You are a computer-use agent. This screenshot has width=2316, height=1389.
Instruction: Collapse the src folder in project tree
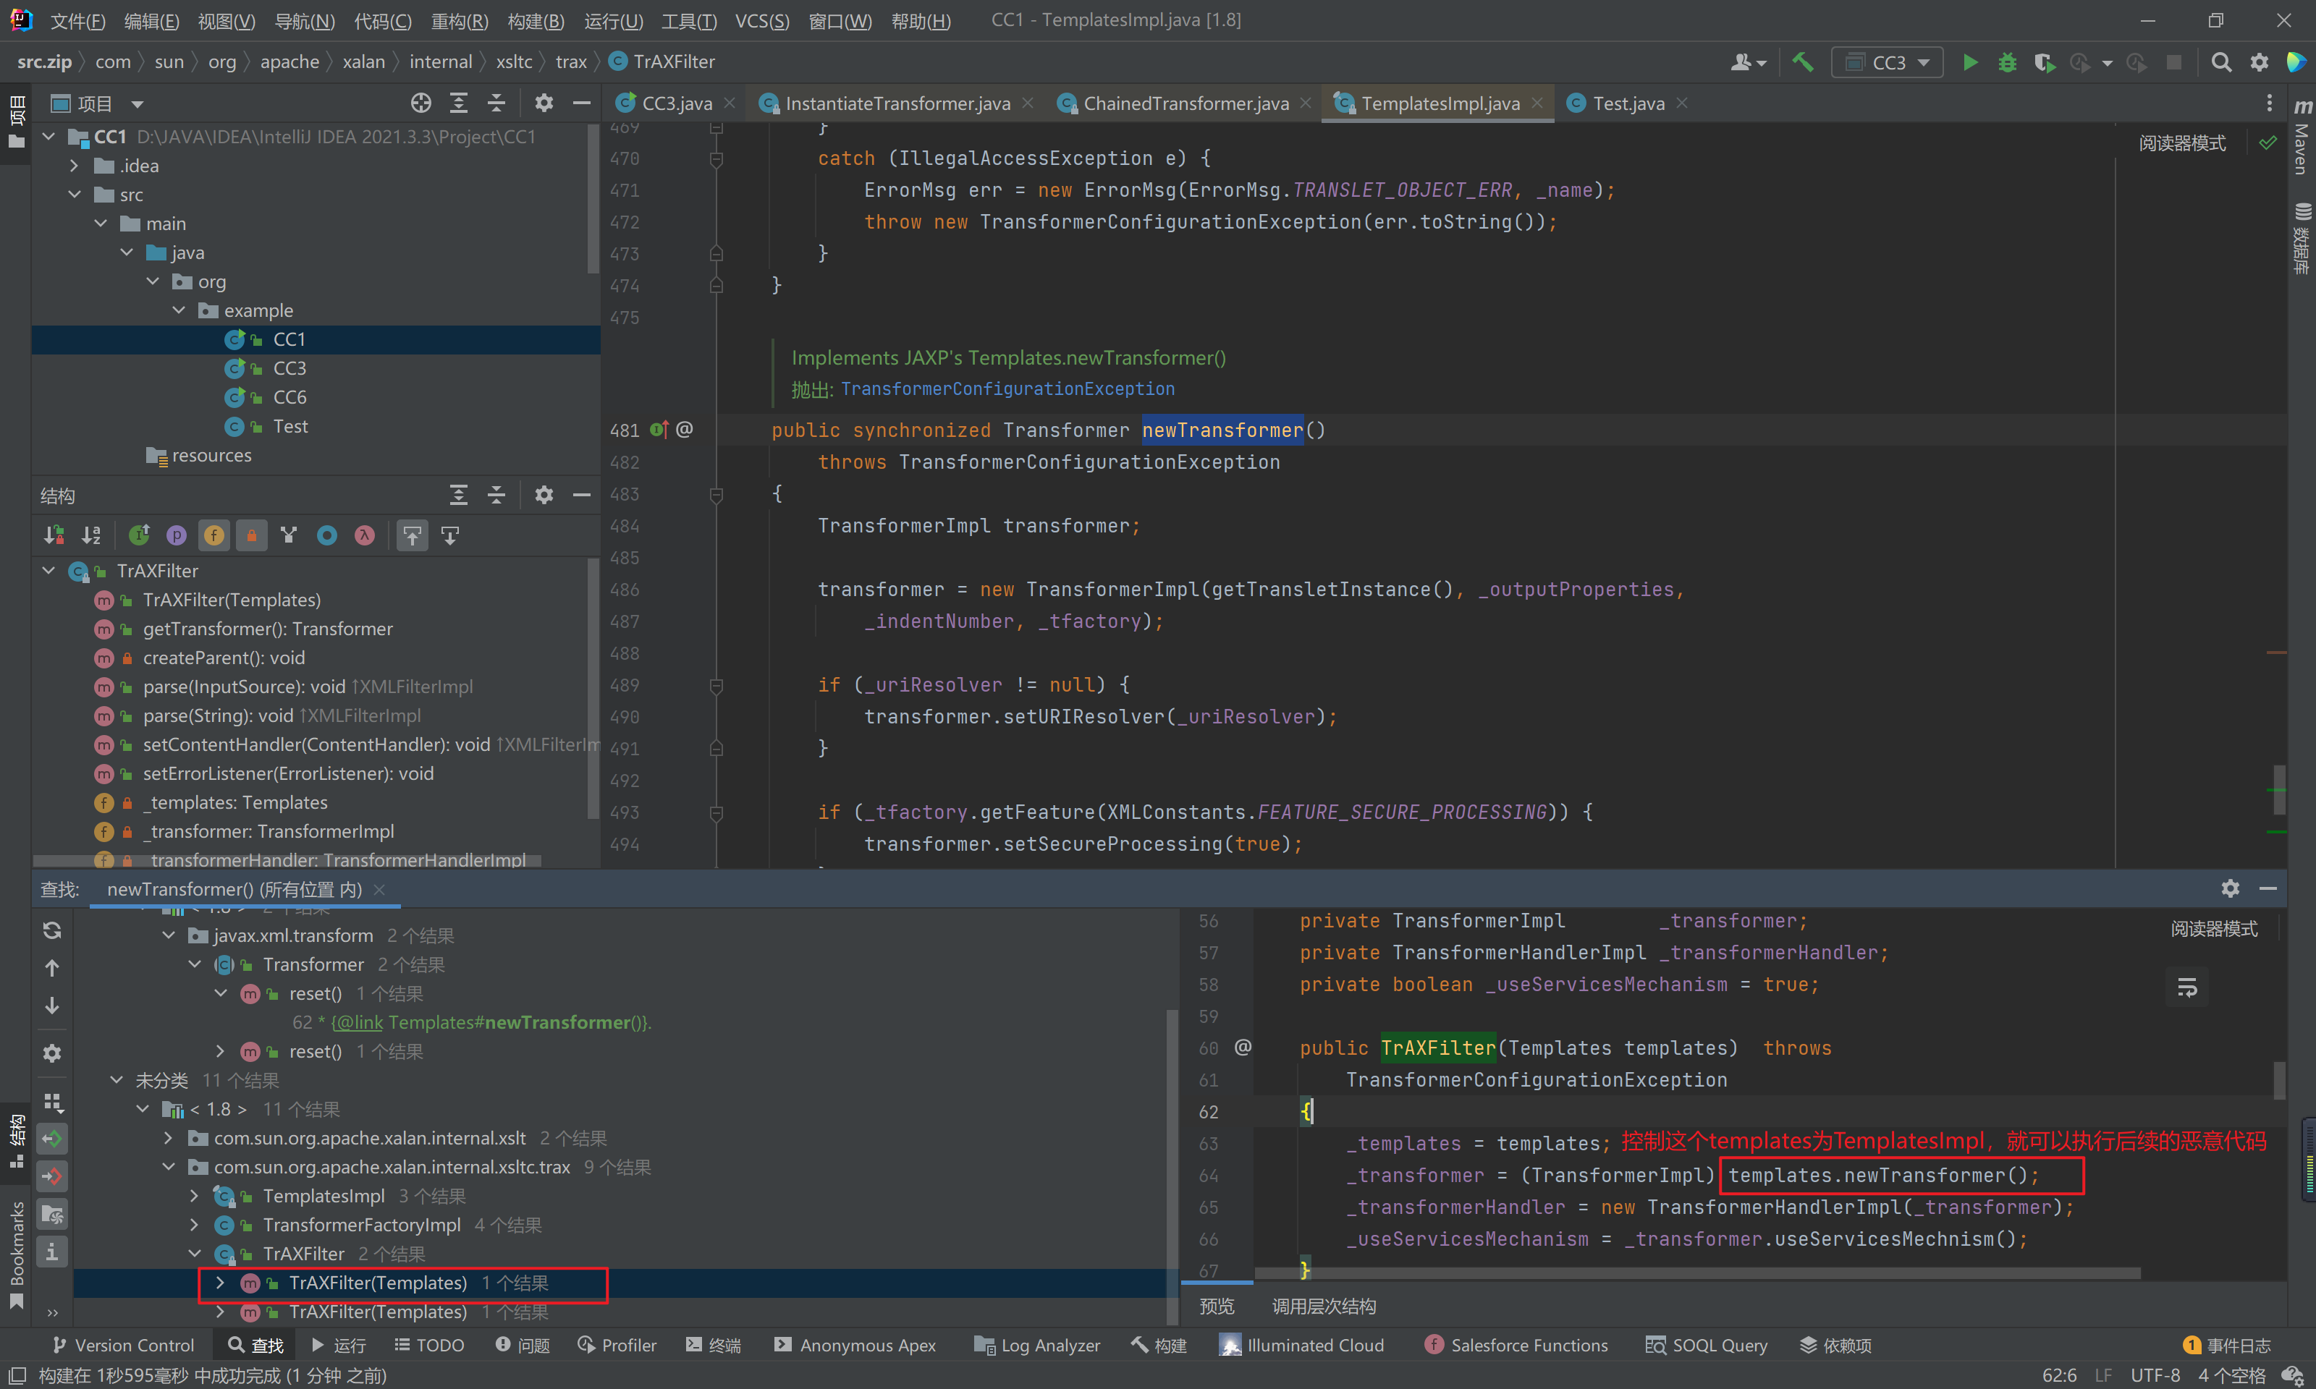coord(75,195)
